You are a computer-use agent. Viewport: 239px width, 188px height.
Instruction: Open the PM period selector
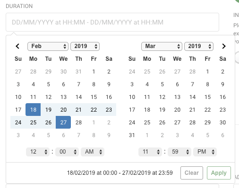205,152
